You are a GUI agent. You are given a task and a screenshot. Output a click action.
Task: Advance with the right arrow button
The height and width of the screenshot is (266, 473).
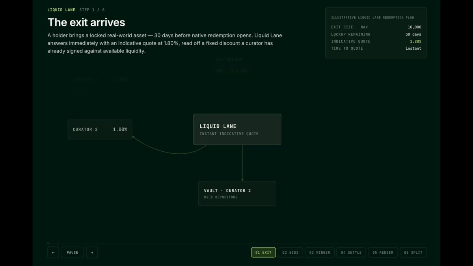pos(92,253)
